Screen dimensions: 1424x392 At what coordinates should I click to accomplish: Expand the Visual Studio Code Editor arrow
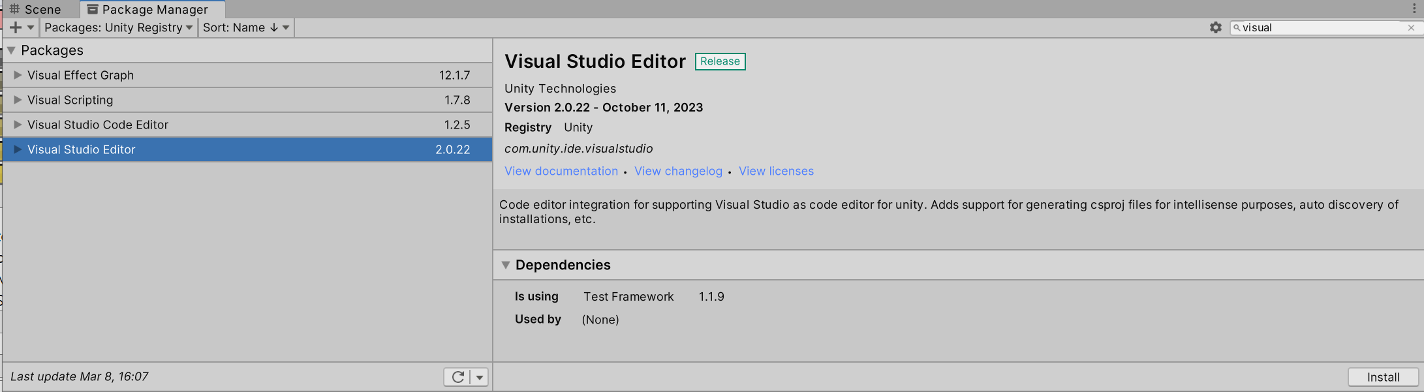click(x=18, y=125)
